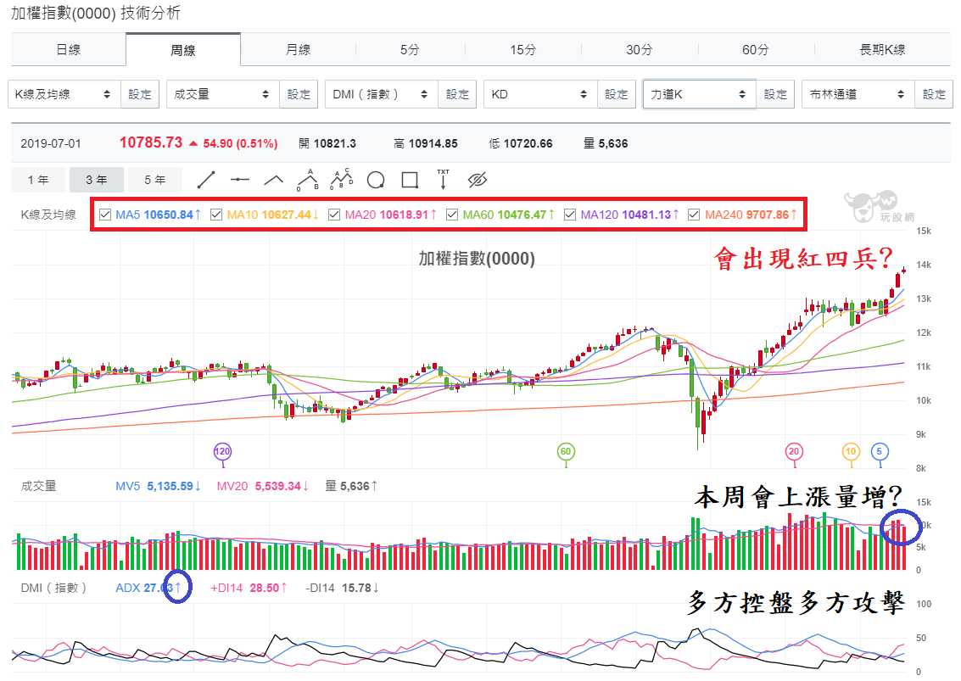Uncheck the MA20 moving average checkbox
Image resolution: width=961 pixels, height=681 pixels.
click(x=334, y=215)
